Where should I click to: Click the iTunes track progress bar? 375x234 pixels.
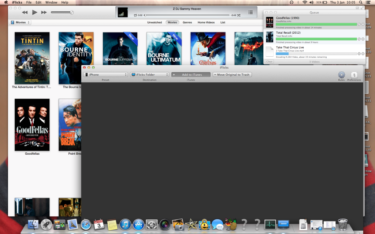click(186, 15)
